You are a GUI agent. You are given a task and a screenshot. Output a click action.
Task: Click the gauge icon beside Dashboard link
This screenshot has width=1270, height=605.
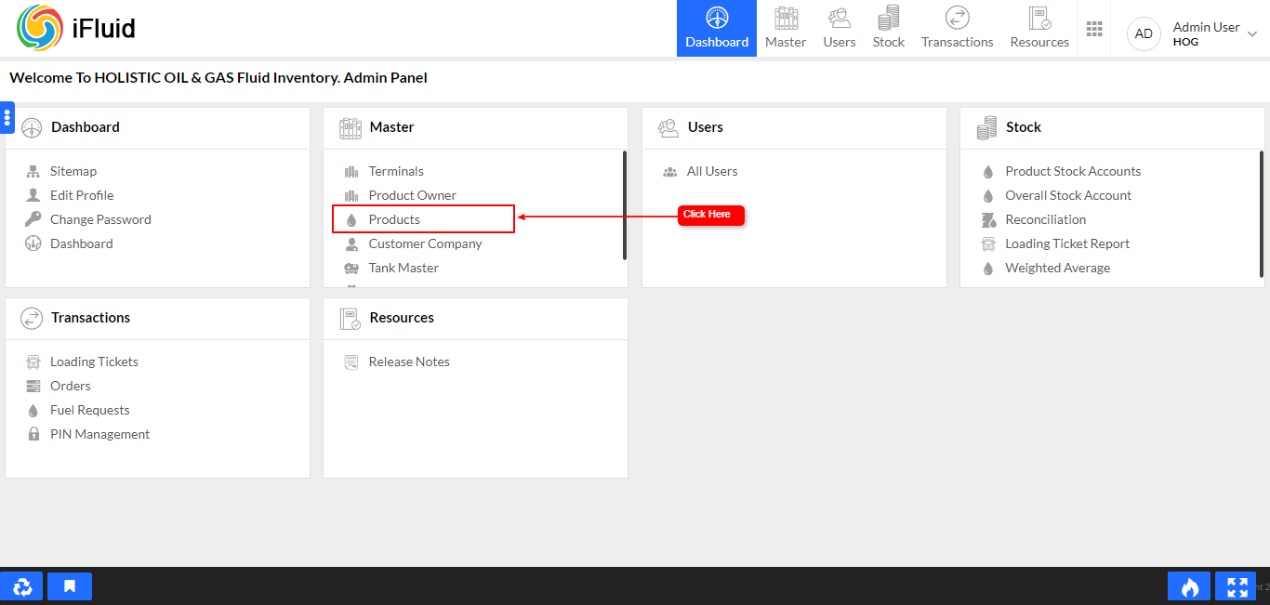[x=33, y=243]
